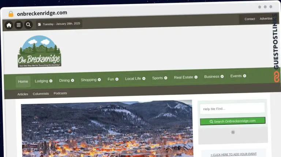Expand the Business menu plus icon
The width and height of the screenshot is (281, 157).
[222, 76]
